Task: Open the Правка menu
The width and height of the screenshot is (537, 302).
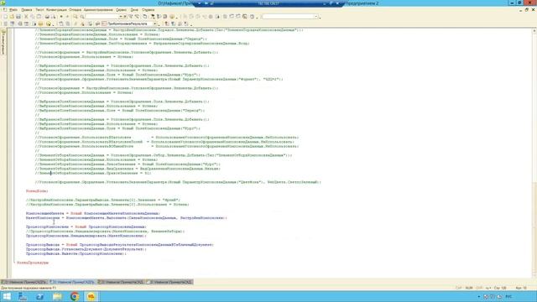Action: 27,10
